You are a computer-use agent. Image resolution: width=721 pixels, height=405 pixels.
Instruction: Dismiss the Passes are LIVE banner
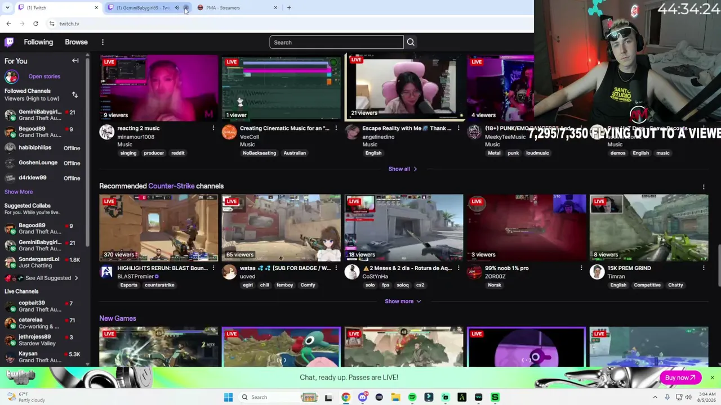712,377
